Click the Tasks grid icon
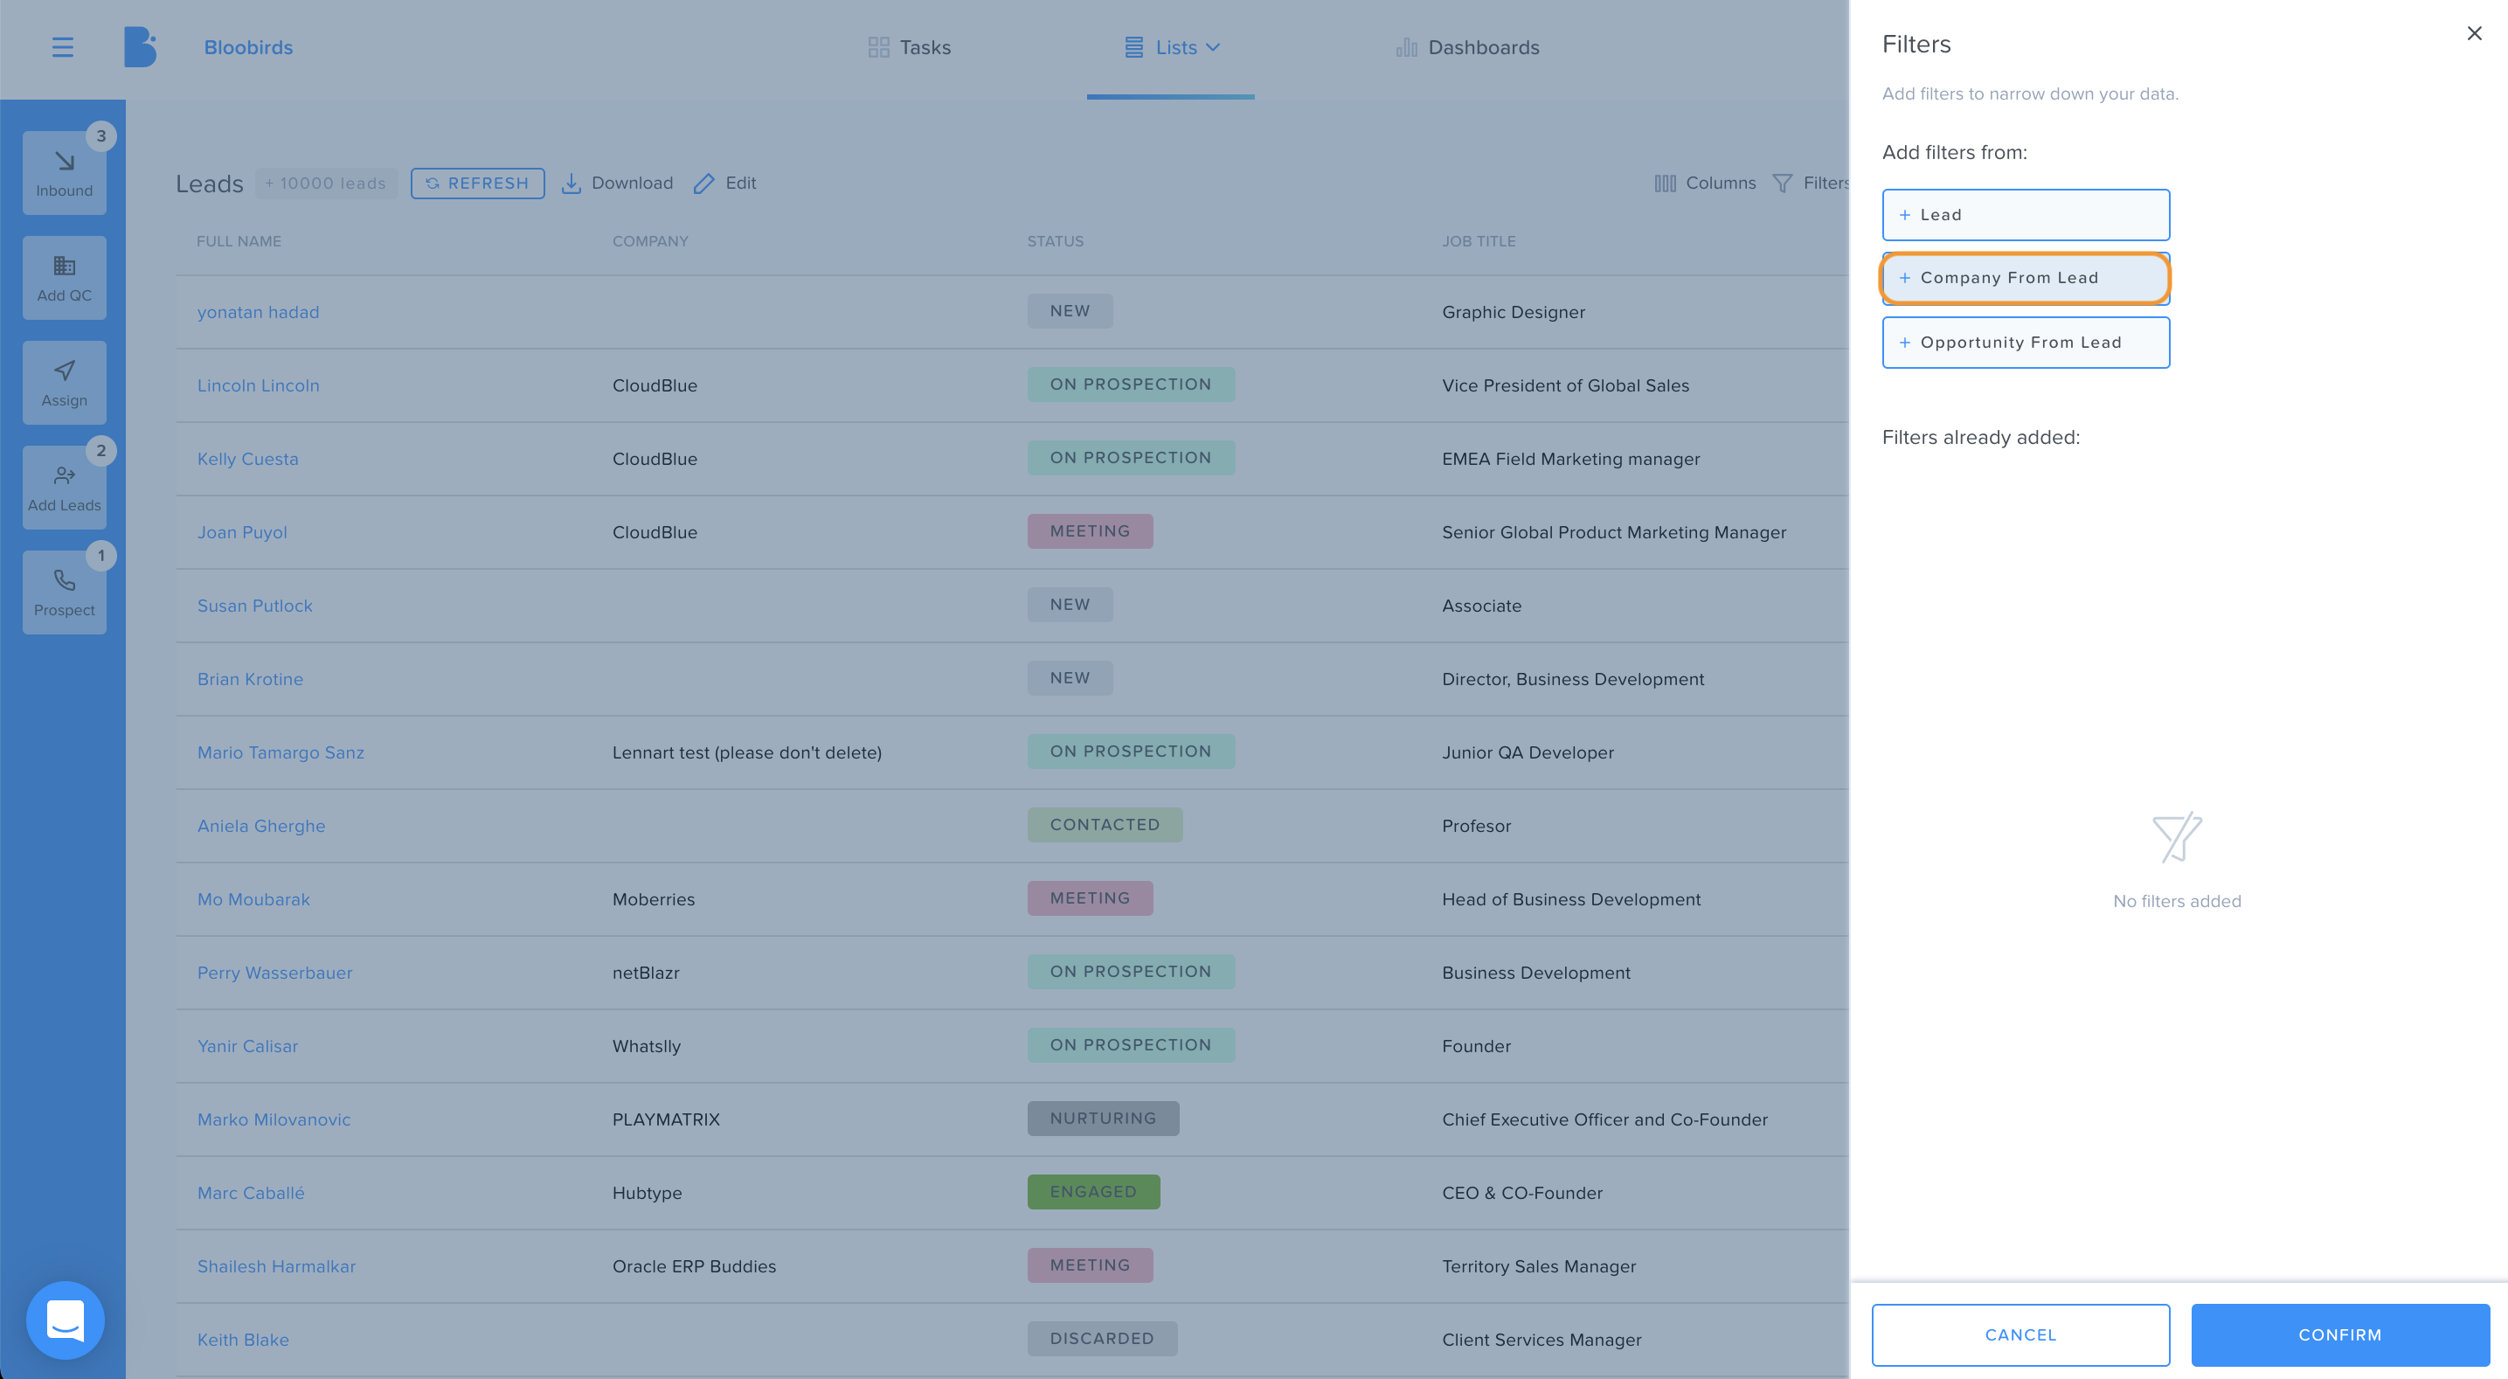 click(878, 46)
